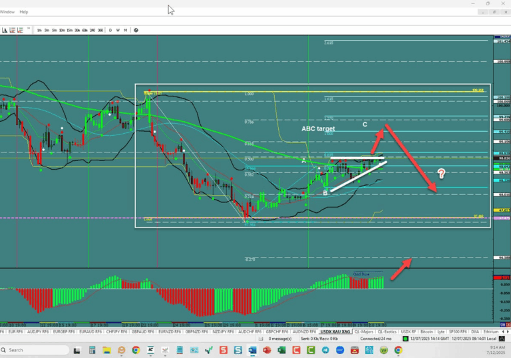
Task: Click the Windows taskbar Search box
Action: [35, 350]
